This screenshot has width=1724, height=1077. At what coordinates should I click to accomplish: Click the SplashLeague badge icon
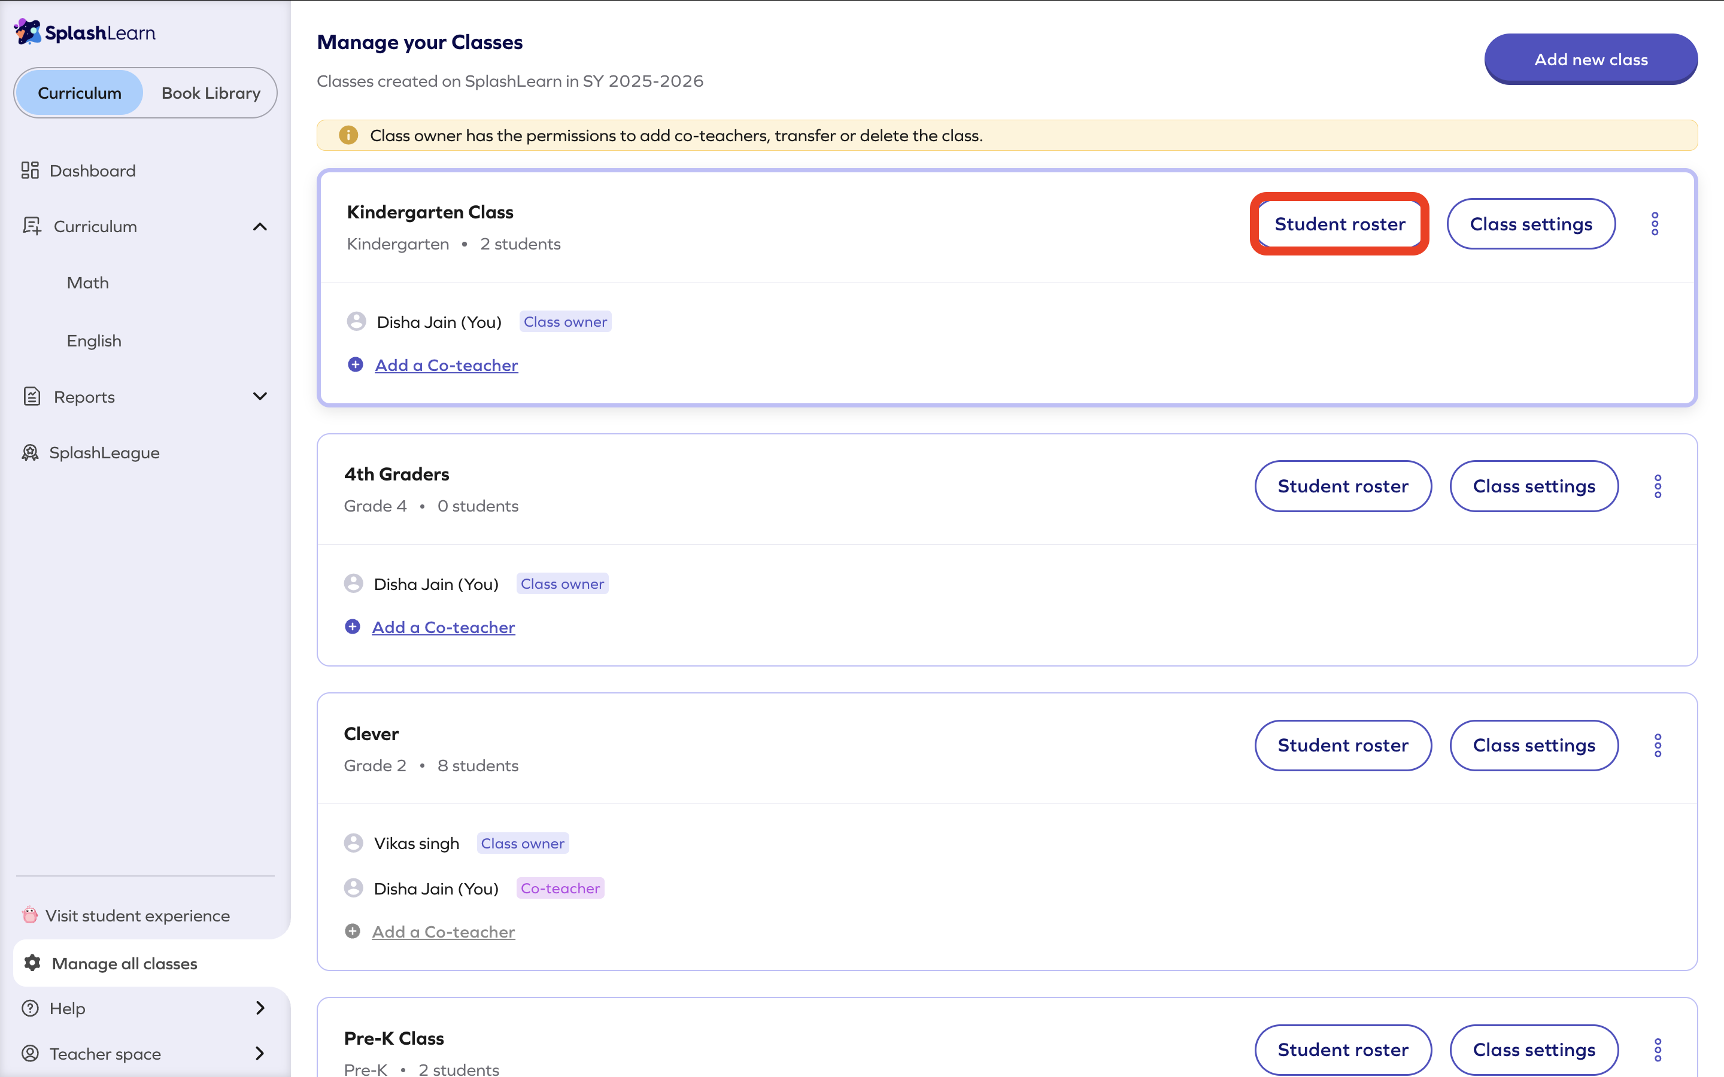pyautogui.click(x=30, y=452)
